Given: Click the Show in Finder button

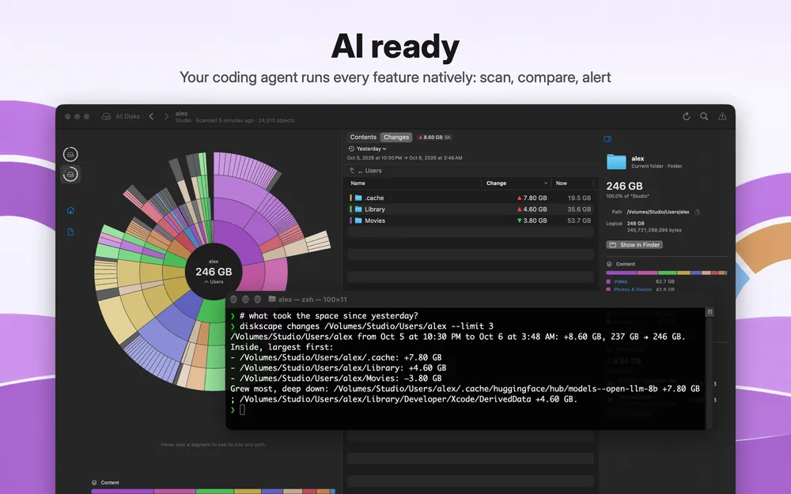Looking at the screenshot, I should click(x=634, y=245).
